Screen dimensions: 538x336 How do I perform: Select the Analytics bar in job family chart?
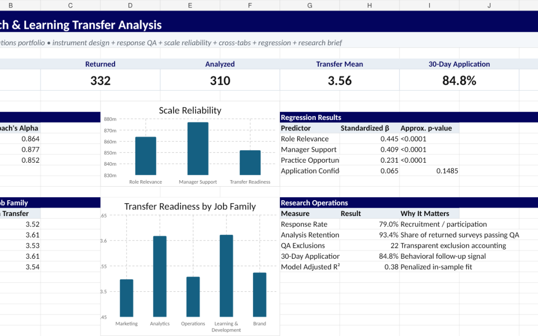click(160, 276)
